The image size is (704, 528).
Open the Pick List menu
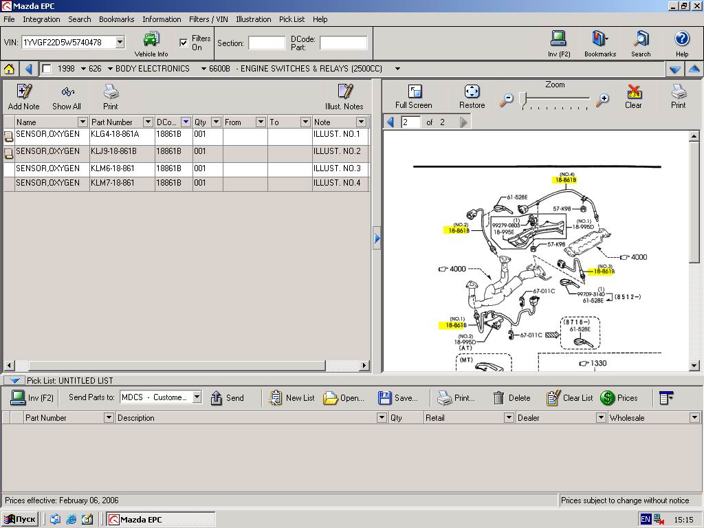pyautogui.click(x=291, y=19)
